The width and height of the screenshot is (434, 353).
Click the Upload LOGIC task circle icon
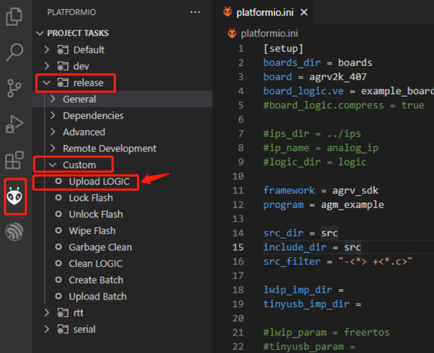[x=58, y=181]
